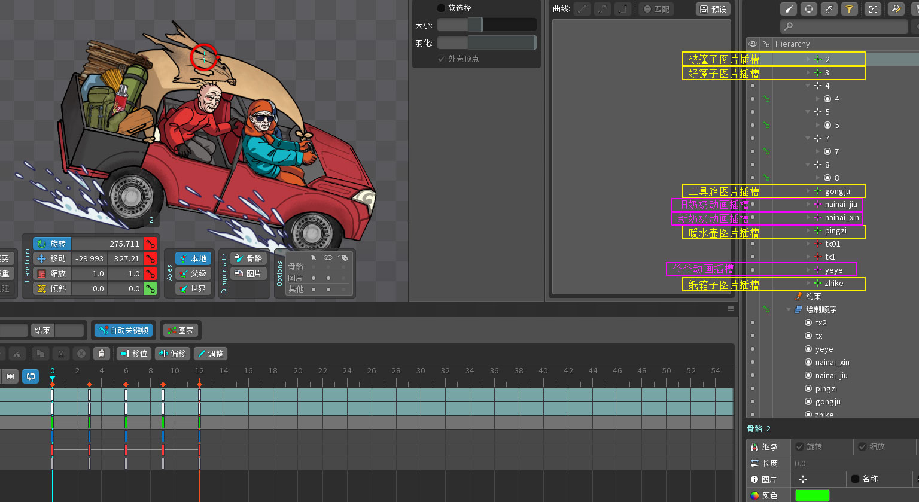
Task: Click the yellow funnel filter icon
Action: (848, 9)
